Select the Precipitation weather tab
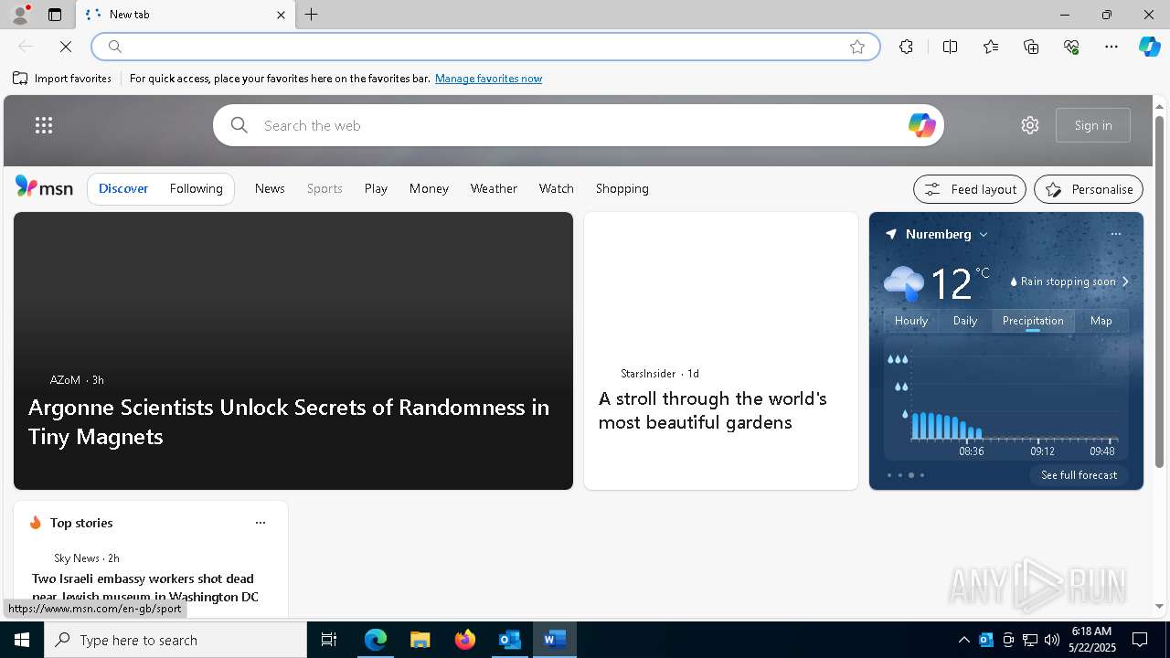The height and width of the screenshot is (658, 1170). [1033, 321]
